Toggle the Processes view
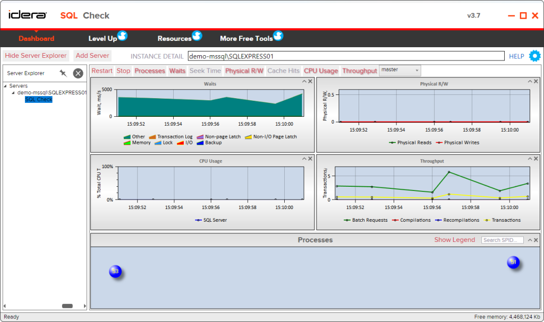The height and width of the screenshot is (322, 544). pos(149,71)
